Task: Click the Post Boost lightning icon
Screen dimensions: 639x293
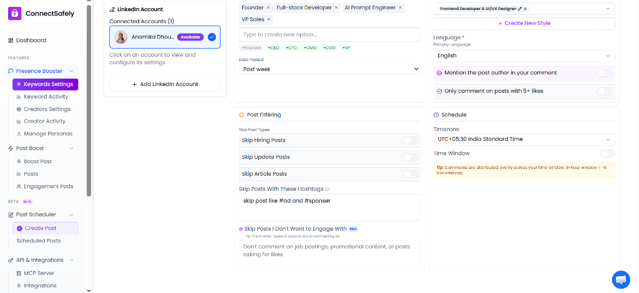Action: (11, 148)
